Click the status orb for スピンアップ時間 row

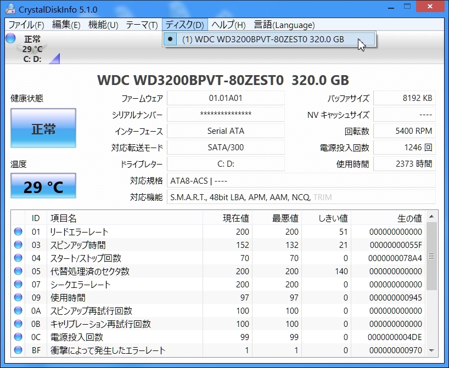(18, 245)
